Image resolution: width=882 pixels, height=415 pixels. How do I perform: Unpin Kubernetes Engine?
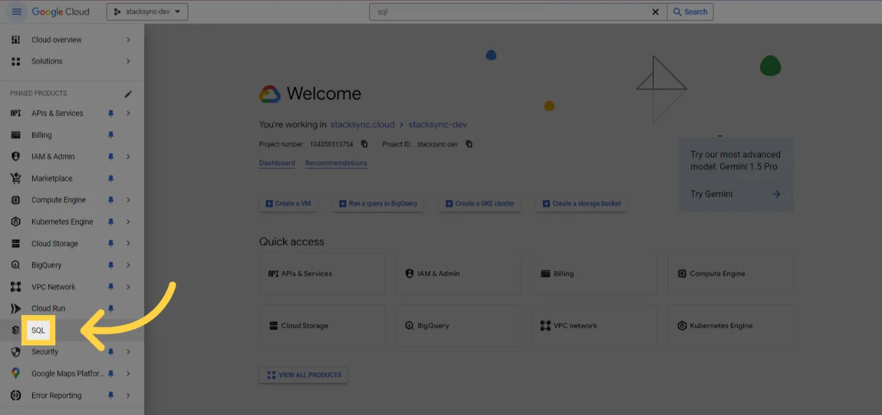[111, 222]
